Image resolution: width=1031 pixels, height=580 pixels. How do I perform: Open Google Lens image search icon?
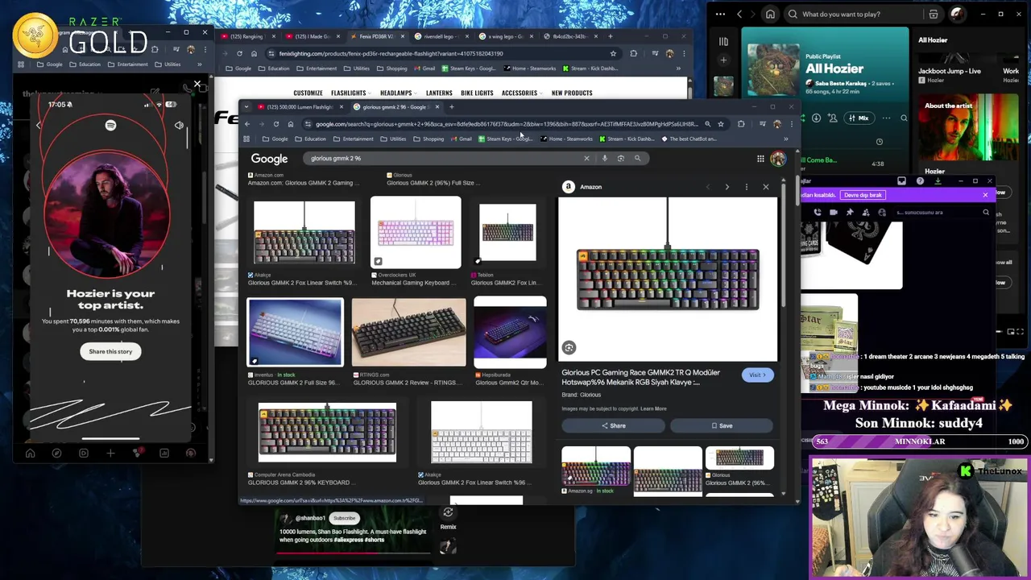pyautogui.click(x=620, y=158)
